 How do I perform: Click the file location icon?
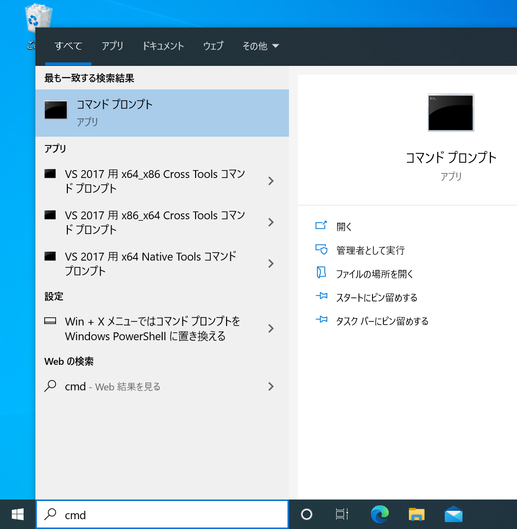321,272
